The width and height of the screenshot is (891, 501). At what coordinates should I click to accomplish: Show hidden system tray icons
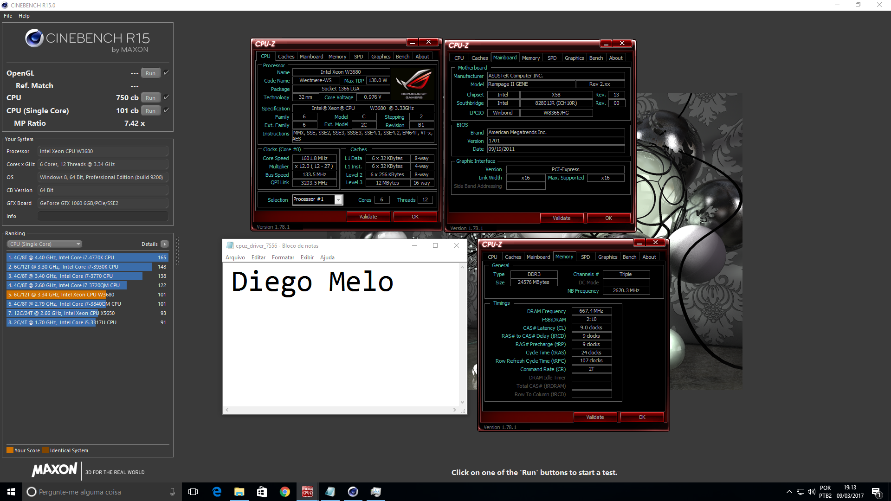(x=789, y=492)
